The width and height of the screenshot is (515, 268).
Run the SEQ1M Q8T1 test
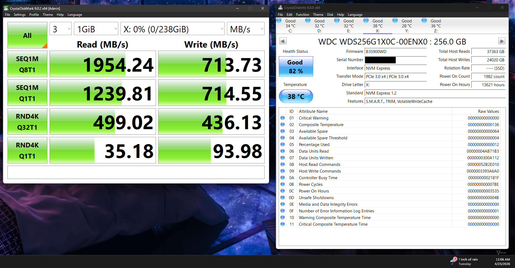[27, 64]
